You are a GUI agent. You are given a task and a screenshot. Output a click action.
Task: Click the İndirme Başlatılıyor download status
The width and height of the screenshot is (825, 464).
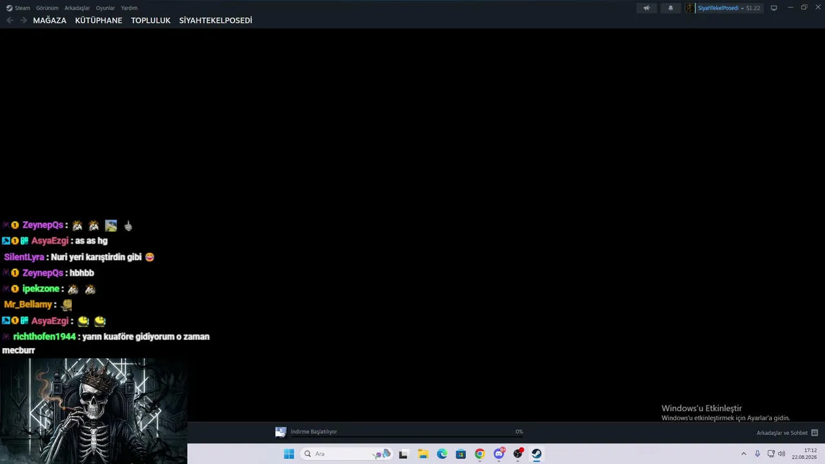pos(314,432)
